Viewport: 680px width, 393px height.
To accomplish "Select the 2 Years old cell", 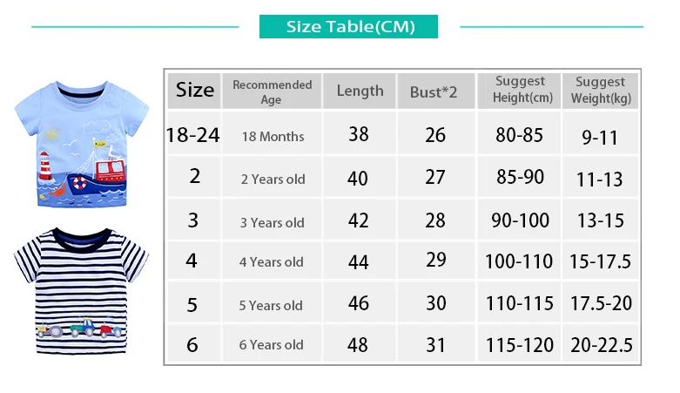I will [x=272, y=177].
